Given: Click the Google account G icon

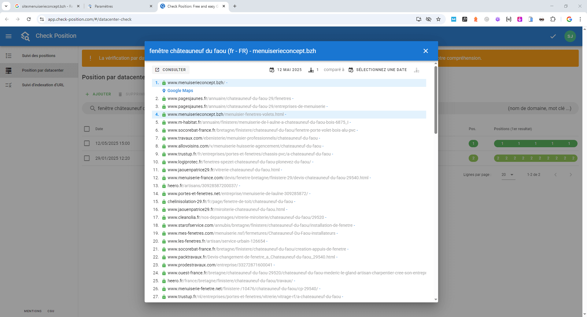Looking at the screenshot, I should pyautogui.click(x=569, y=19).
